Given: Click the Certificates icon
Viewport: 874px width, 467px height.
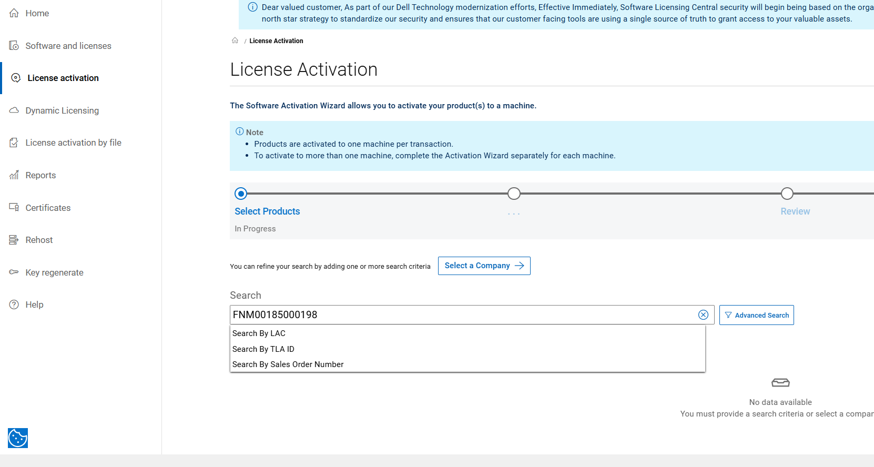Looking at the screenshot, I should point(14,207).
